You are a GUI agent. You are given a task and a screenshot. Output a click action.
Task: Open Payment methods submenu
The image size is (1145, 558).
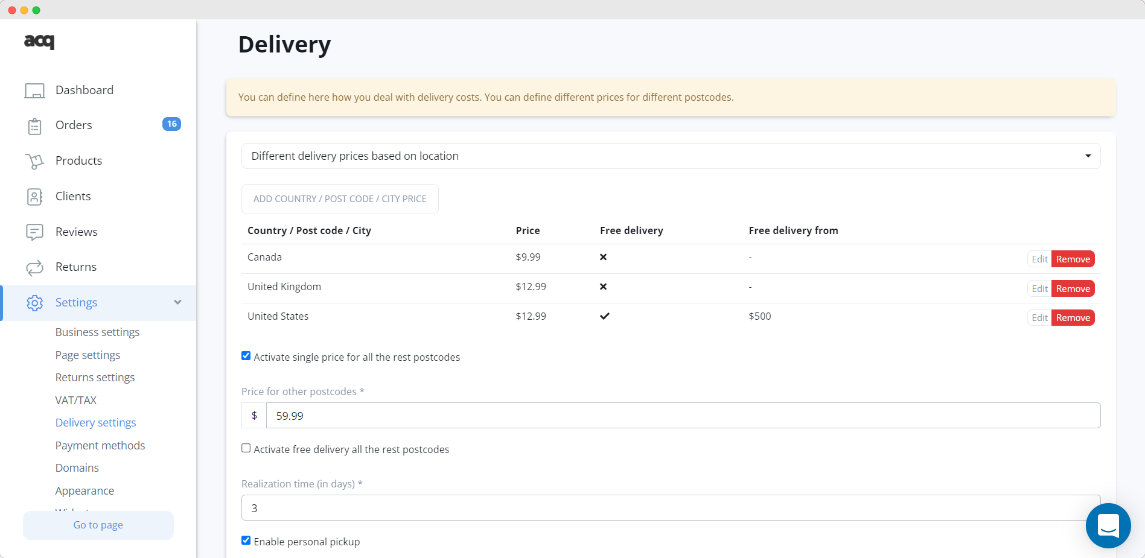[100, 445]
